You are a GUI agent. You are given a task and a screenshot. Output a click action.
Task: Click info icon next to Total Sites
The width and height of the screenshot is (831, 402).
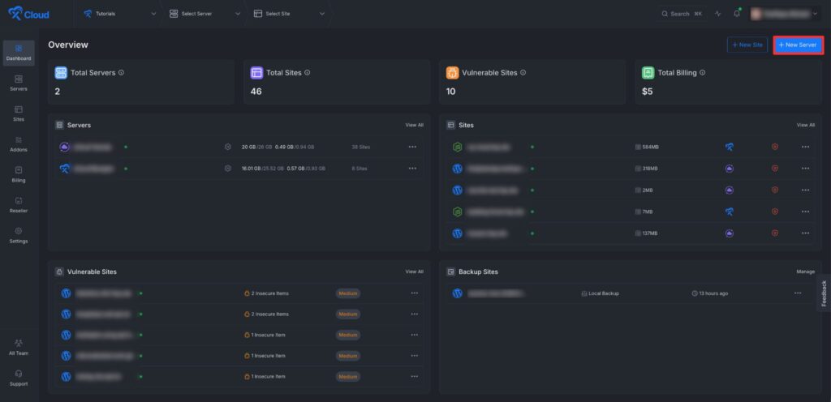coord(308,72)
